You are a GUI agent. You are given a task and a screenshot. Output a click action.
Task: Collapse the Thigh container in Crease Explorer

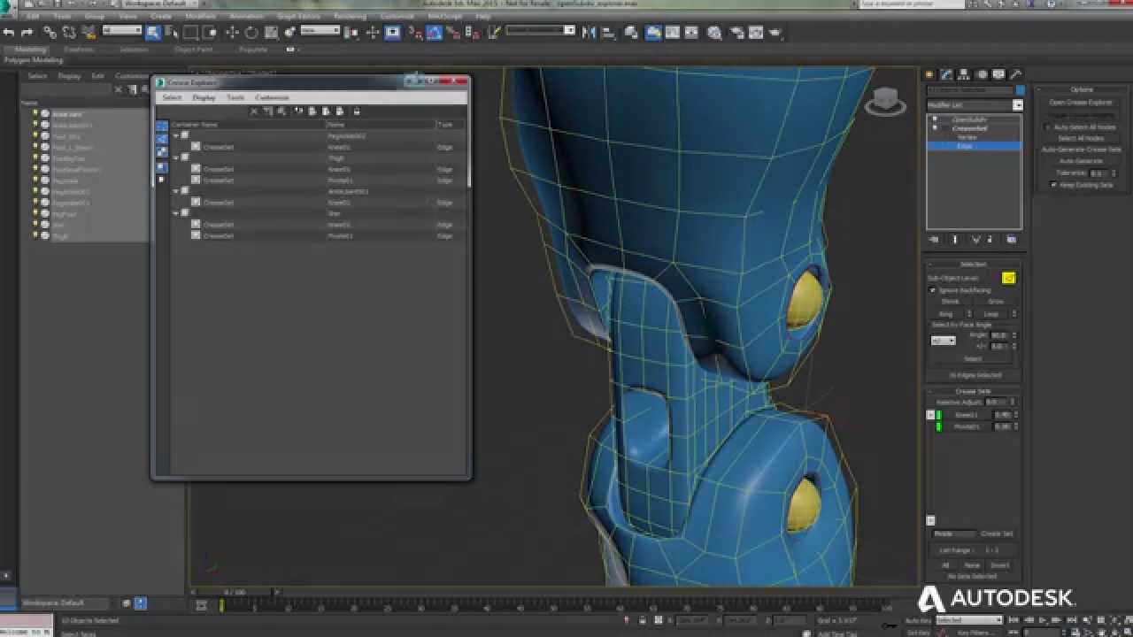[175, 157]
